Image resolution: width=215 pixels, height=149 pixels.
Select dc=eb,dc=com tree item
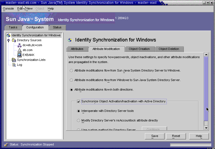[32, 45]
